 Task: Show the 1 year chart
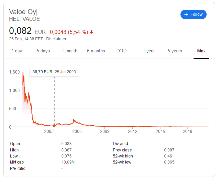(149, 51)
